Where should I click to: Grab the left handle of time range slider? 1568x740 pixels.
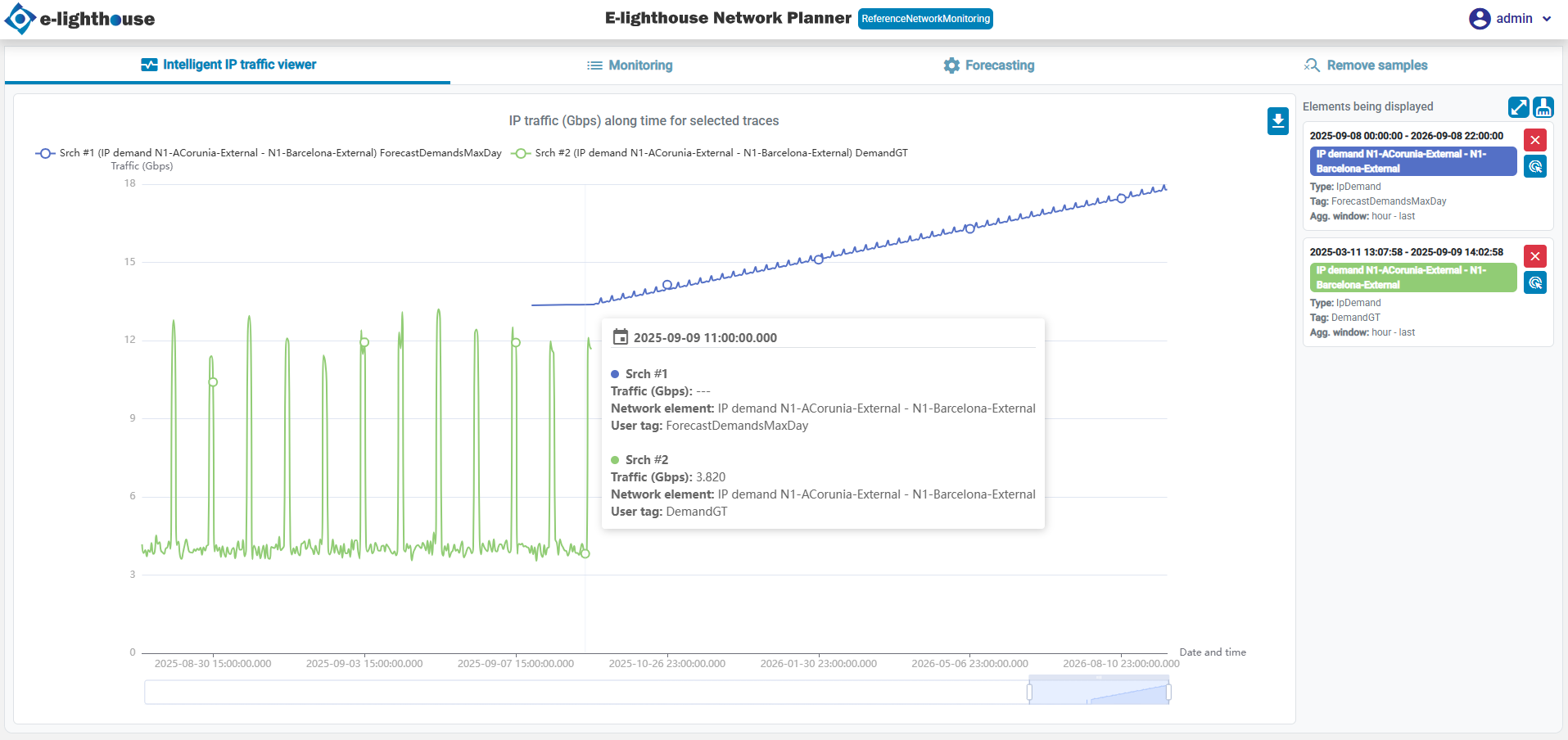pyautogui.click(x=1029, y=693)
